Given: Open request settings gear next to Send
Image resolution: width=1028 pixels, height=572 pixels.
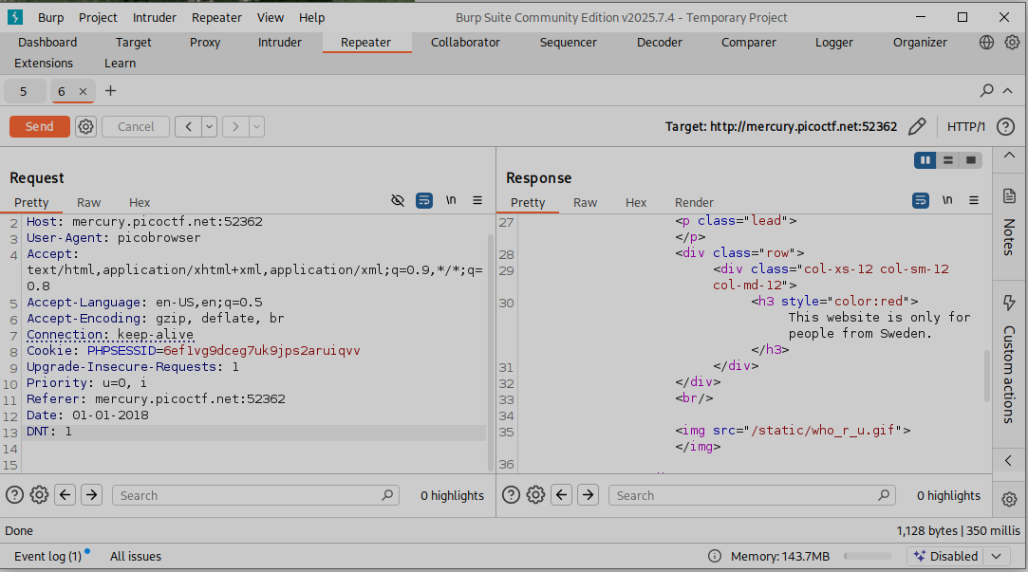Looking at the screenshot, I should tap(85, 126).
